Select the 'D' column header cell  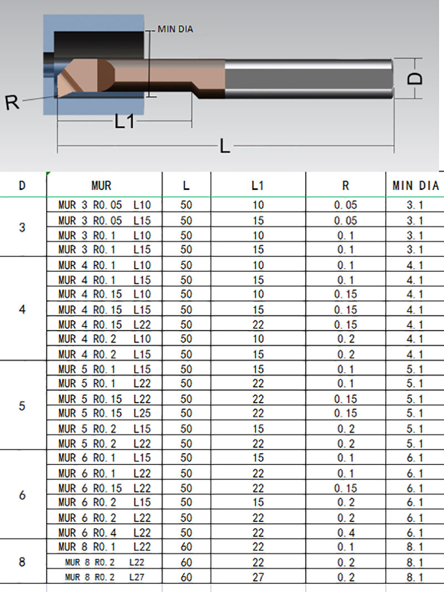(x=23, y=185)
